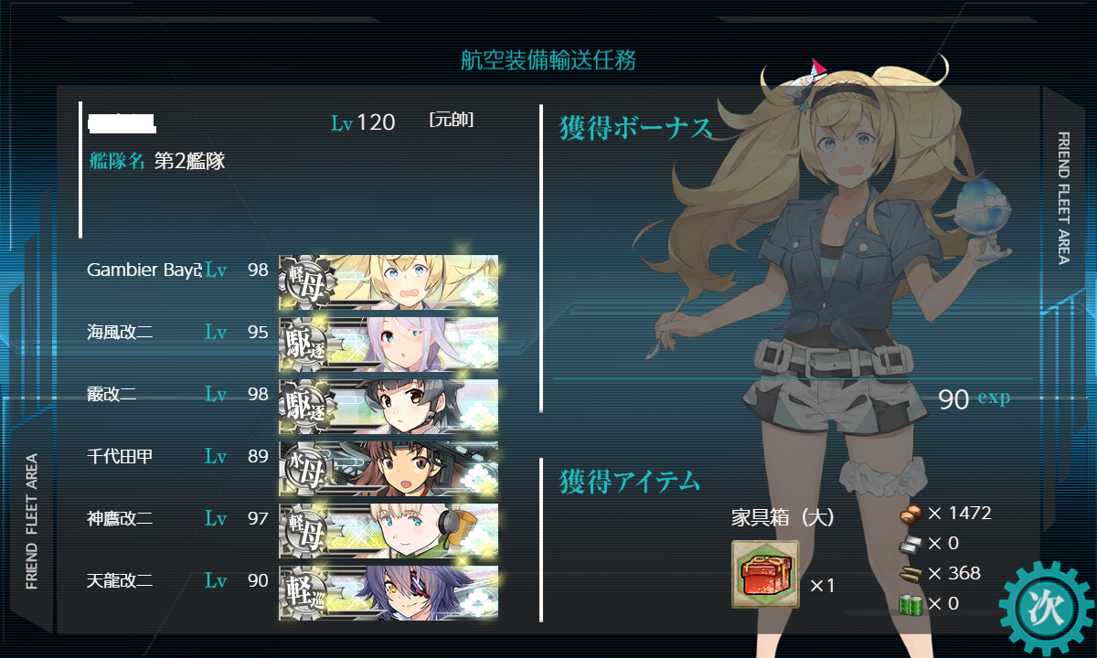Click the fuel resource icon beside 1472
Image resolution: width=1097 pixels, height=658 pixels.
912,514
